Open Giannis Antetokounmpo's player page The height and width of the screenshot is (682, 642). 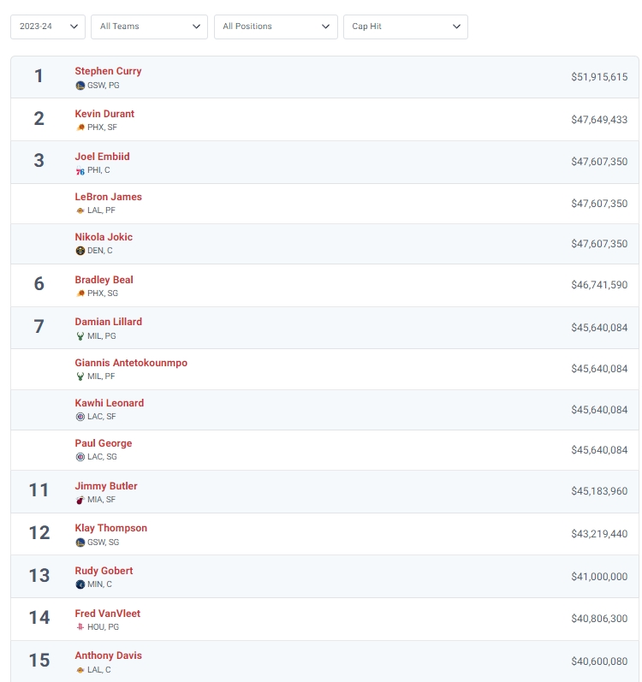(x=131, y=363)
